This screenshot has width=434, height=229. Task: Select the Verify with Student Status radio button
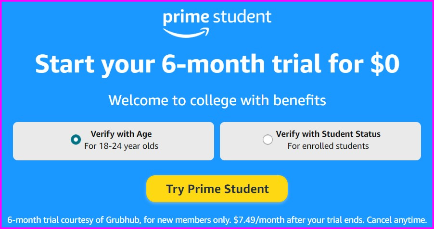tap(268, 140)
